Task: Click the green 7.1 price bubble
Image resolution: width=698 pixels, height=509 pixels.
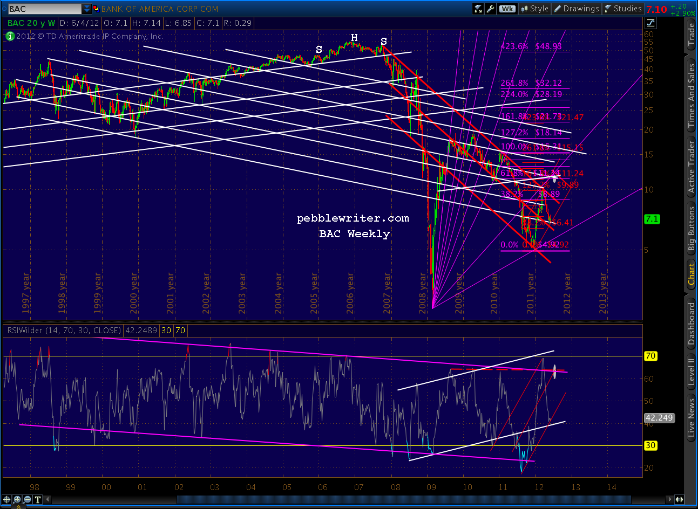Action: pos(652,219)
